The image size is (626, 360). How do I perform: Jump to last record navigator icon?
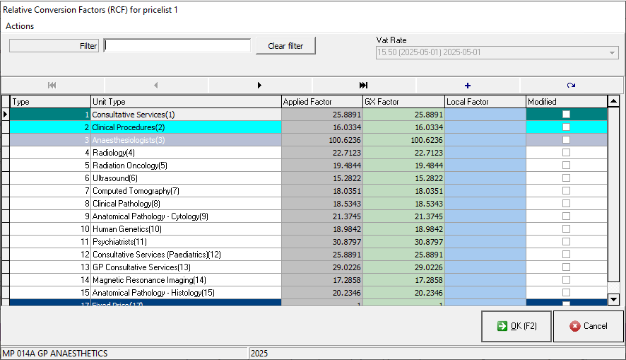pyautogui.click(x=363, y=85)
